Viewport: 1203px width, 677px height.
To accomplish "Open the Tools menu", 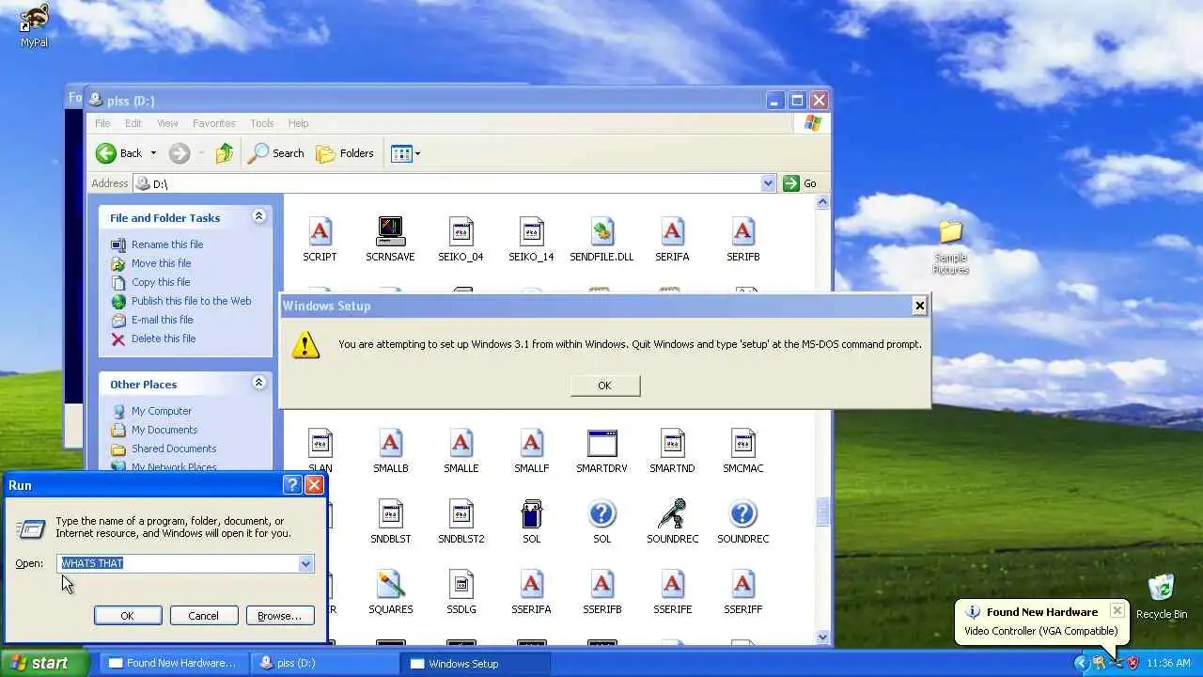I will point(262,123).
